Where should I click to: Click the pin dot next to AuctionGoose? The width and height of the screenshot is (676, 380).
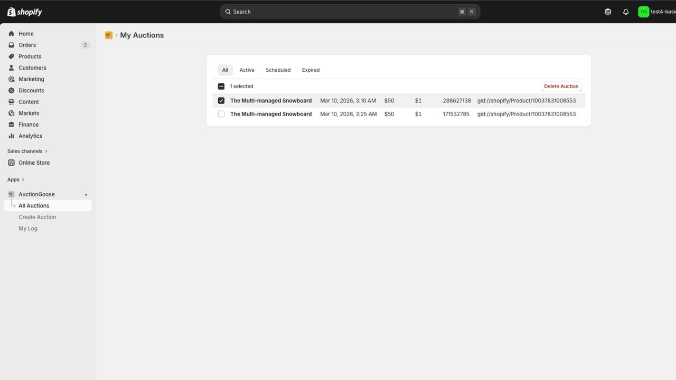[86, 195]
